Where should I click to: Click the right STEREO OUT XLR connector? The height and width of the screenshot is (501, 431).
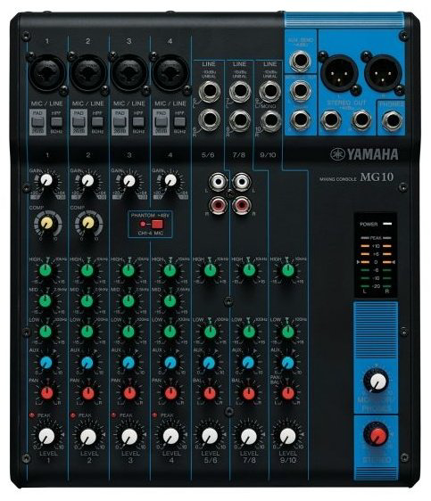(x=383, y=73)
